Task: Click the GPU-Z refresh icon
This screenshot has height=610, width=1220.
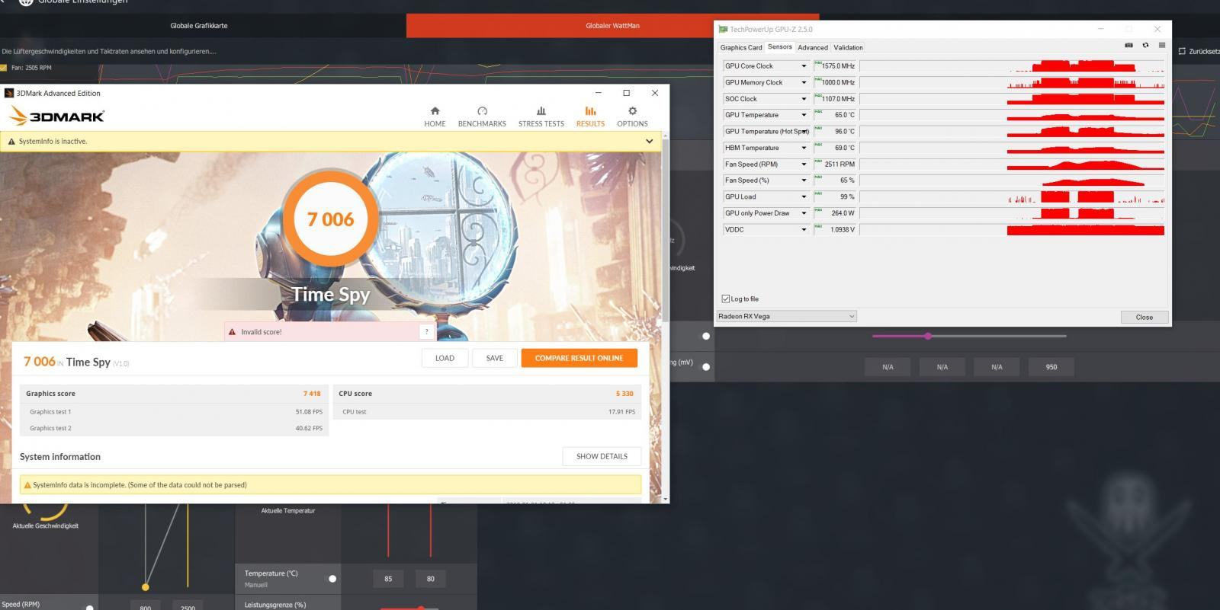Action: click(x=1145, y=45)
